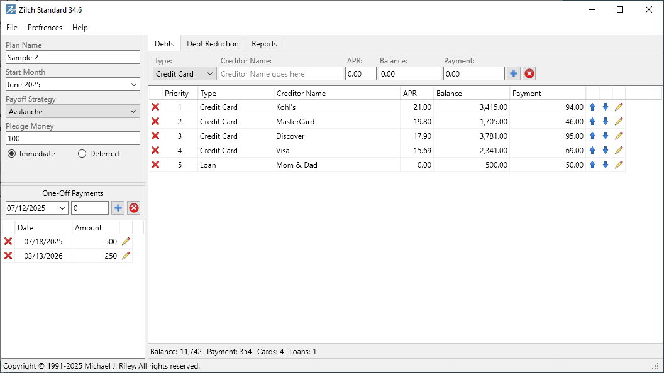This screenshot has width=664, height=373.
Task: Open the Reports tab
Action: click(x=264, y=44)
